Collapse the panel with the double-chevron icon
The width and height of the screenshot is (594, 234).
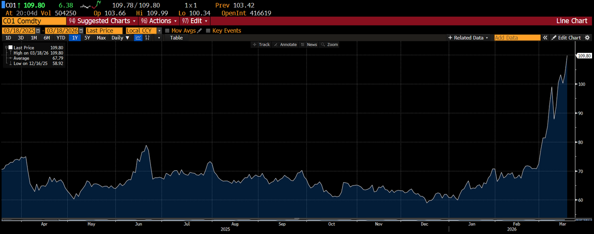(545, 38)
